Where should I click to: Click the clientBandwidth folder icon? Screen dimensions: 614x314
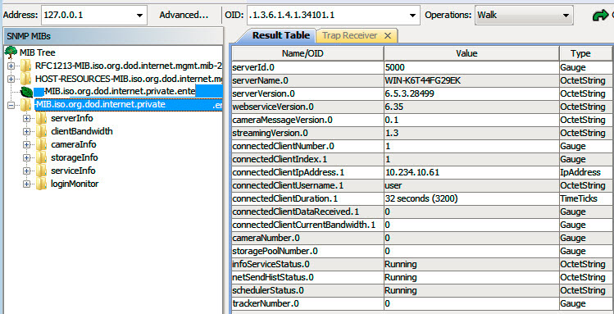(41, 131)
